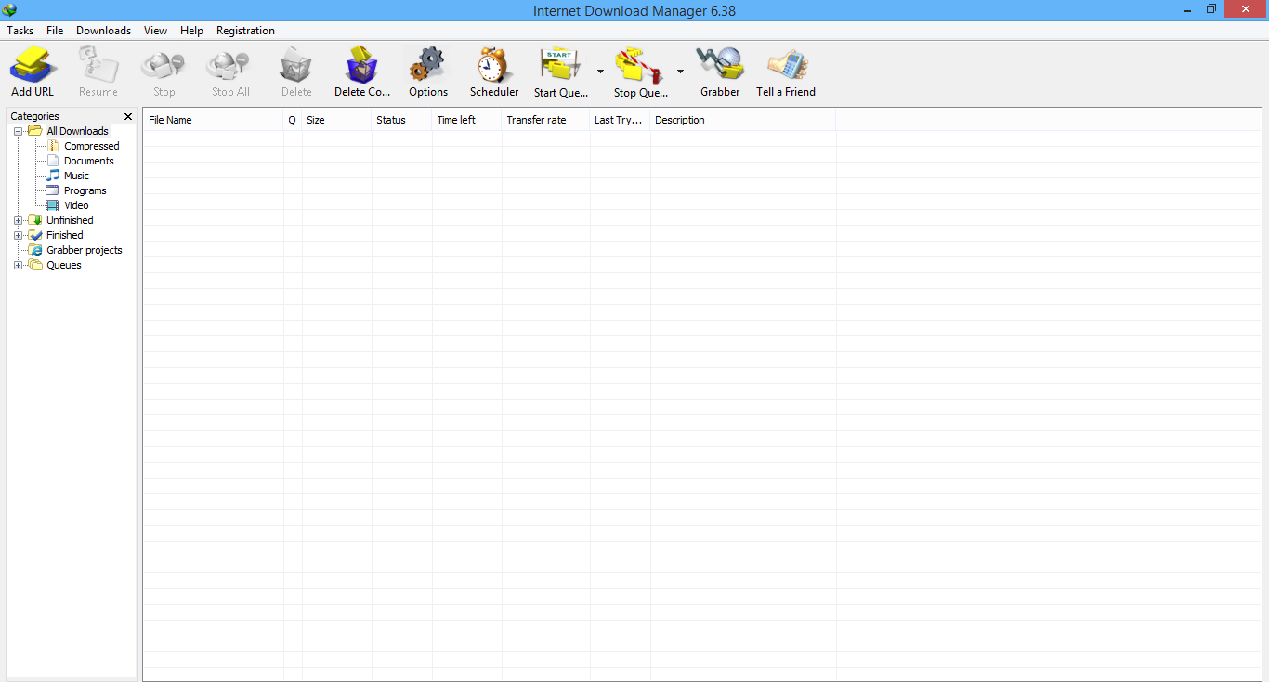Open the Options gear icon
The height and width of the screenshot is (682, 1269).
pyautogui.click(x=427, y=65)
